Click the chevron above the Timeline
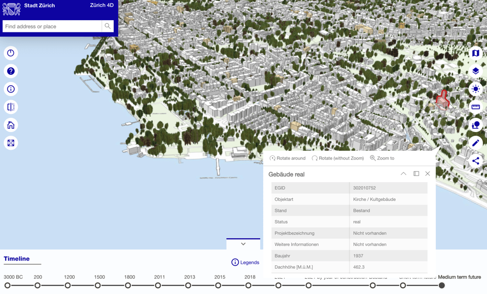The image size is (487, 294). coord(243,243)
